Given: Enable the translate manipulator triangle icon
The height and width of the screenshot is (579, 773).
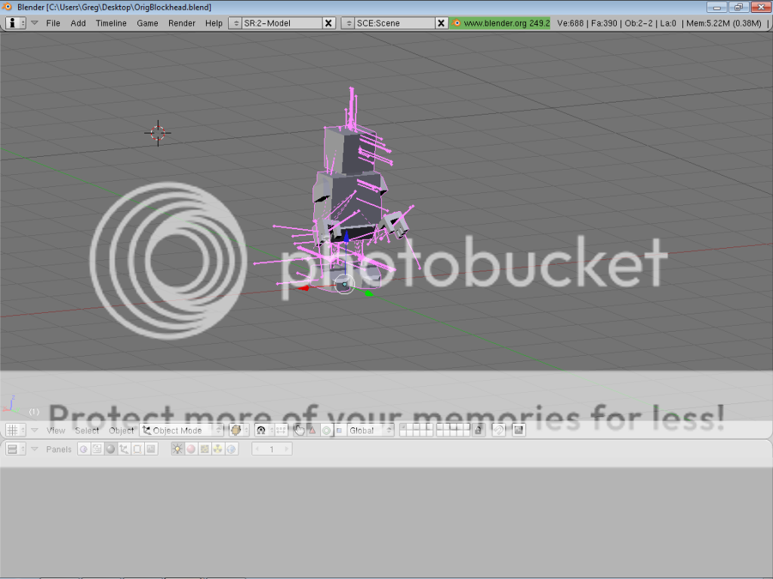Looking at the screenshot, I should coord(313,430).
